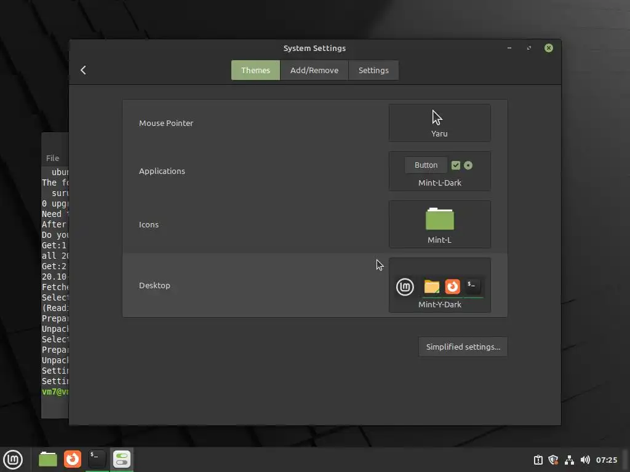
Task: Open the network tray icon
Action: [x=569, y=460]
